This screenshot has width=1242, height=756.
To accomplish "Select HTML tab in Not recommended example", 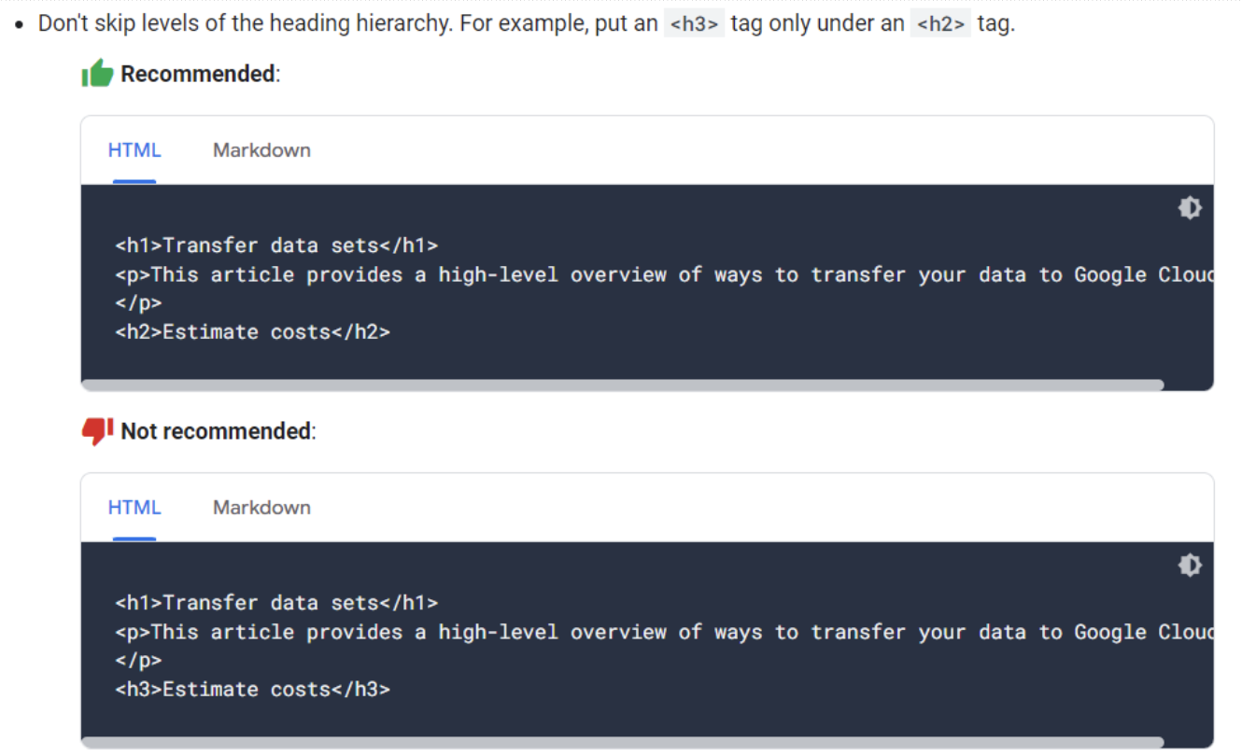I will tap(134, 508).
